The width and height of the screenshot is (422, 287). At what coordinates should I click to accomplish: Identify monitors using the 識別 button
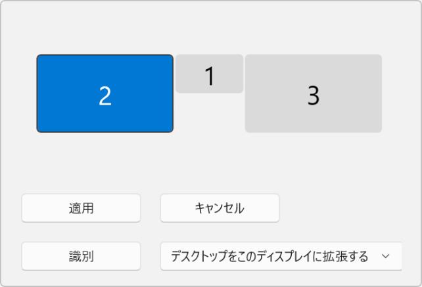pyautogui.click(x=81, y=256)
